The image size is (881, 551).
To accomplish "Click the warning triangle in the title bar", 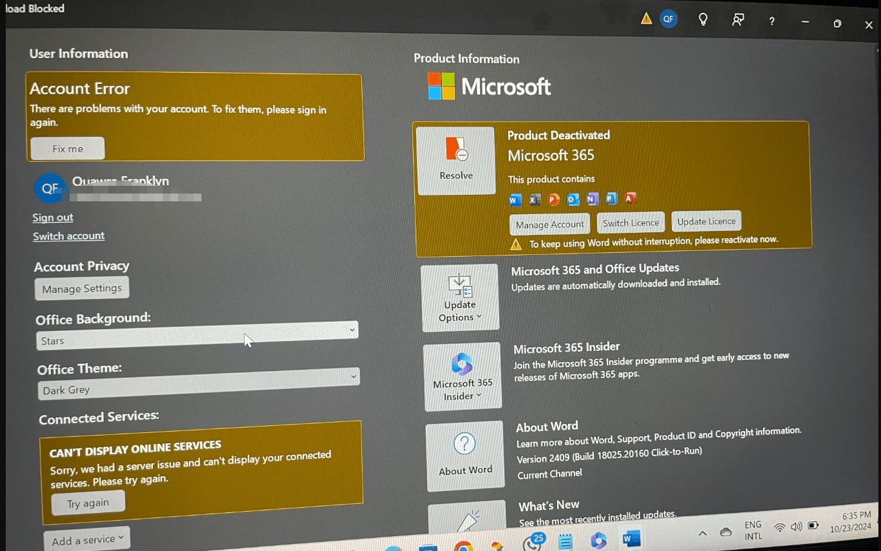I will pos(646,19).
